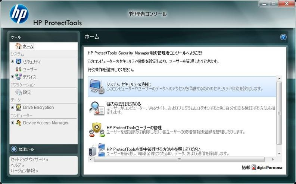Screen dimensions: 296x184
Task: Click the 設定 gear icon
Action: coord(19,92)
